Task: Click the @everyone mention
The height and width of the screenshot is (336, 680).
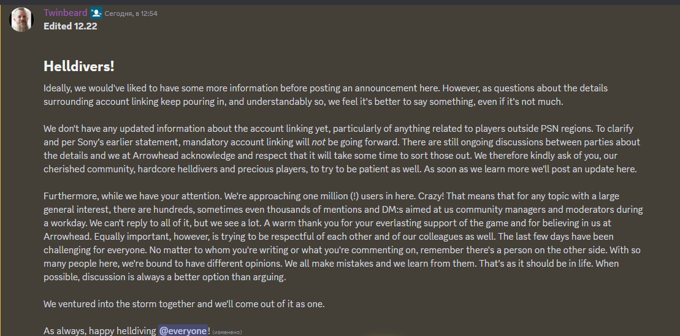Action: click(183, 330)
